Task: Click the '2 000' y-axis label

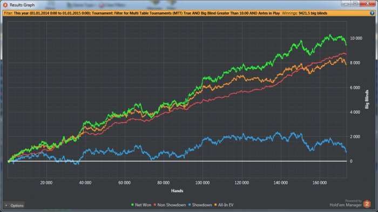Action: pos(355,137)
